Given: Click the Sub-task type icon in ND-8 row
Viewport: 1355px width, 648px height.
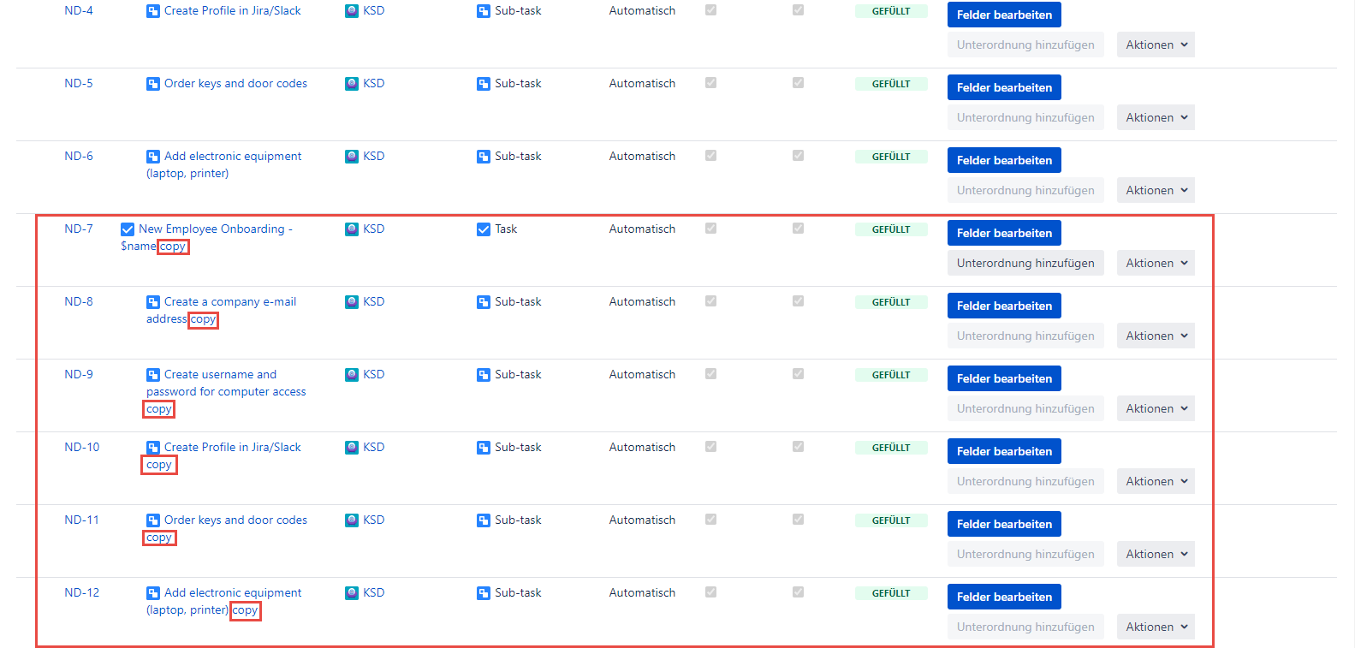Looking at the screenshot, I should point(484,302).
